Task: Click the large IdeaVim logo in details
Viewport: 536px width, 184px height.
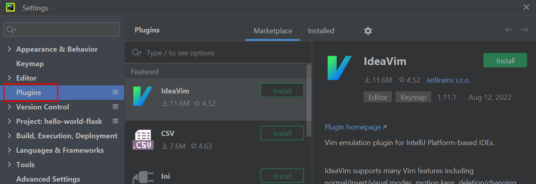Action: (x=340, y=68)
